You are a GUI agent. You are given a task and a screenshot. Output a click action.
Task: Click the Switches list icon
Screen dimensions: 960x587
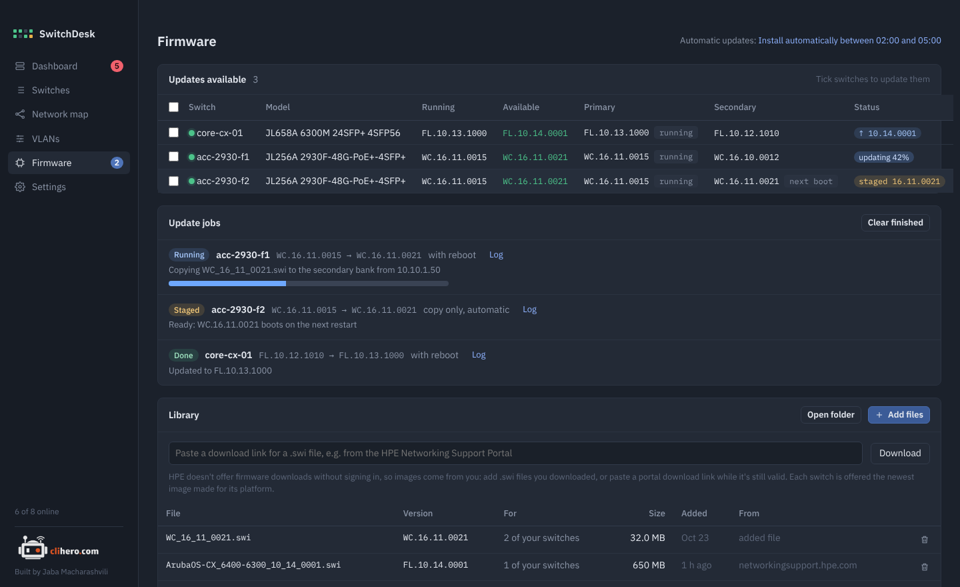(x=20, y=90)
